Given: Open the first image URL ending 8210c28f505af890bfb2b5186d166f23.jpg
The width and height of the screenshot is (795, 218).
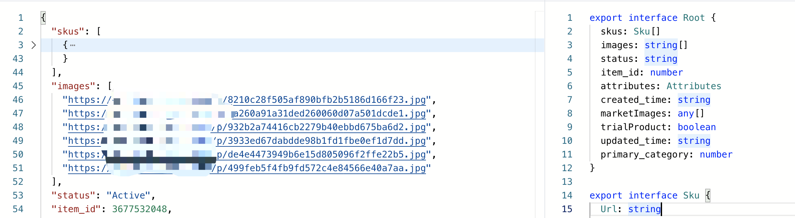Looking at the screenshot, I should 247,100.
